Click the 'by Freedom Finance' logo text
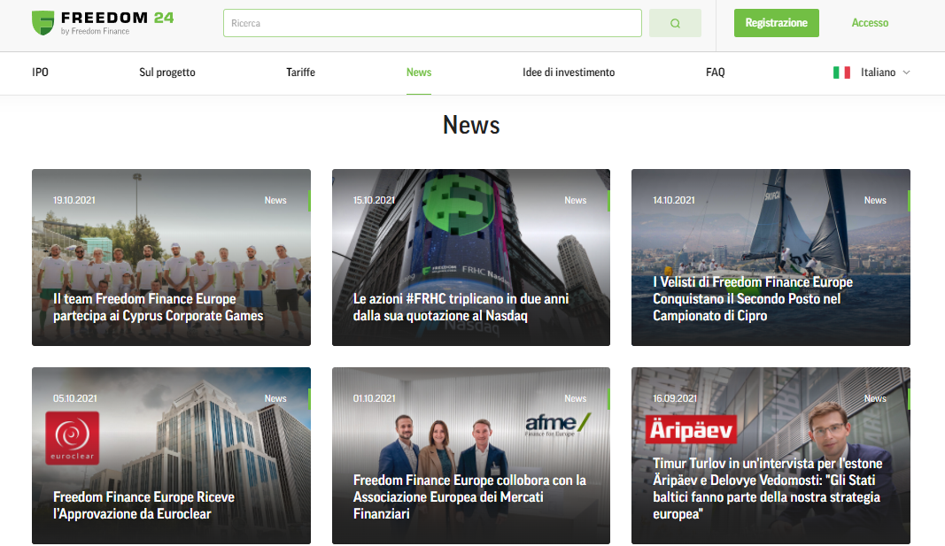Screen dimensions: 945x546 pyautogui.click(x=95, y=31)
